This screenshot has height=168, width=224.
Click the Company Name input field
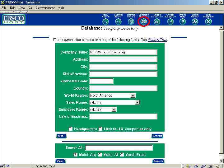[x=123, y=52]
